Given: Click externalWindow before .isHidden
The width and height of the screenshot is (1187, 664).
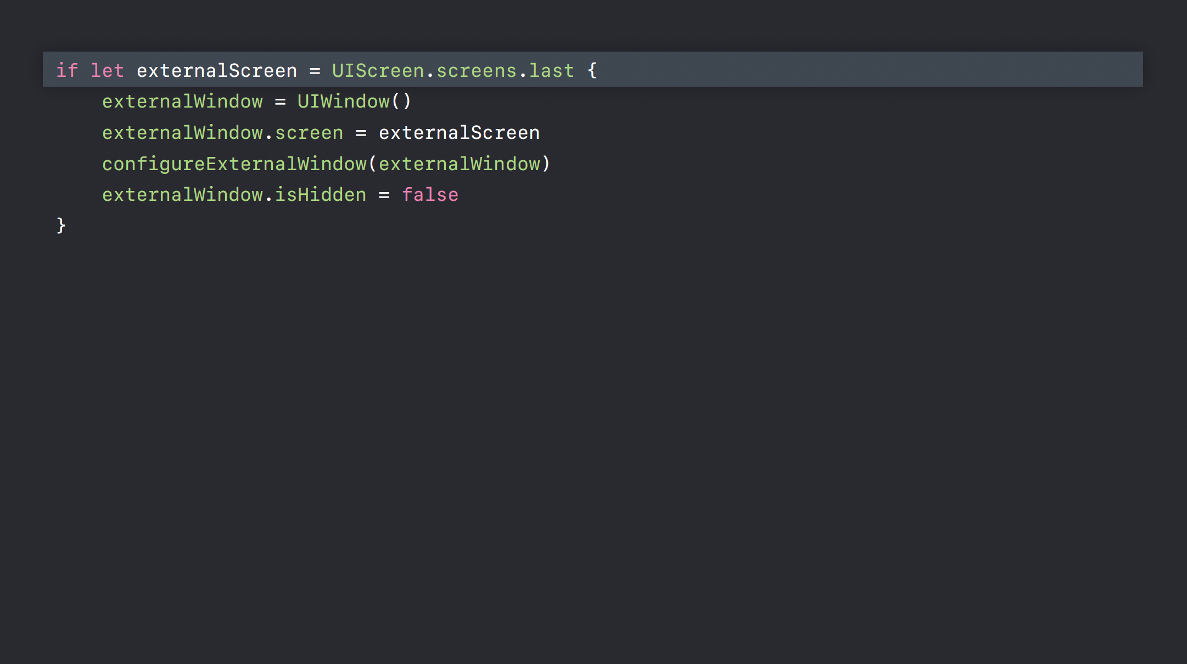Looking at the screenshot, I should [x=182, y=195].
